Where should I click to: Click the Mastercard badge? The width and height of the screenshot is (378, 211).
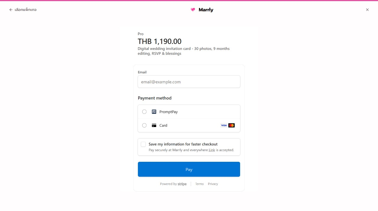click(231, 125)
